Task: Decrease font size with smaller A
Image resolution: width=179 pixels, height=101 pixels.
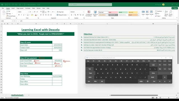Action: point(37,12)
